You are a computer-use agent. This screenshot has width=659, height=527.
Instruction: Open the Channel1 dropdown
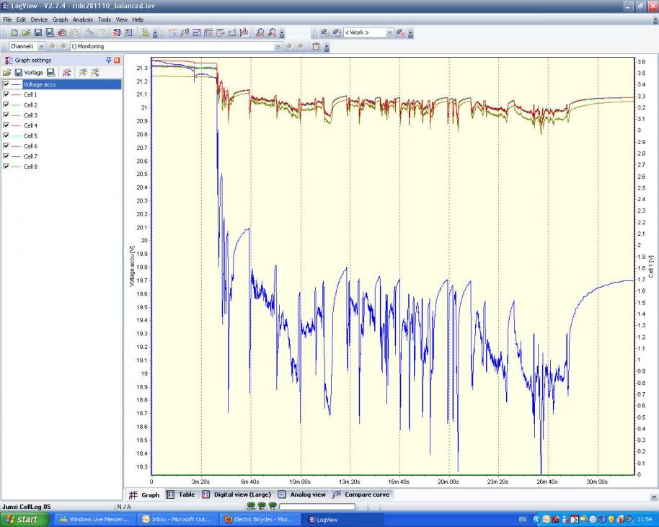(41, 46)
